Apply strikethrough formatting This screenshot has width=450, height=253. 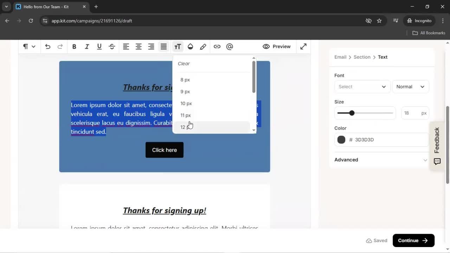click(112, 46)
